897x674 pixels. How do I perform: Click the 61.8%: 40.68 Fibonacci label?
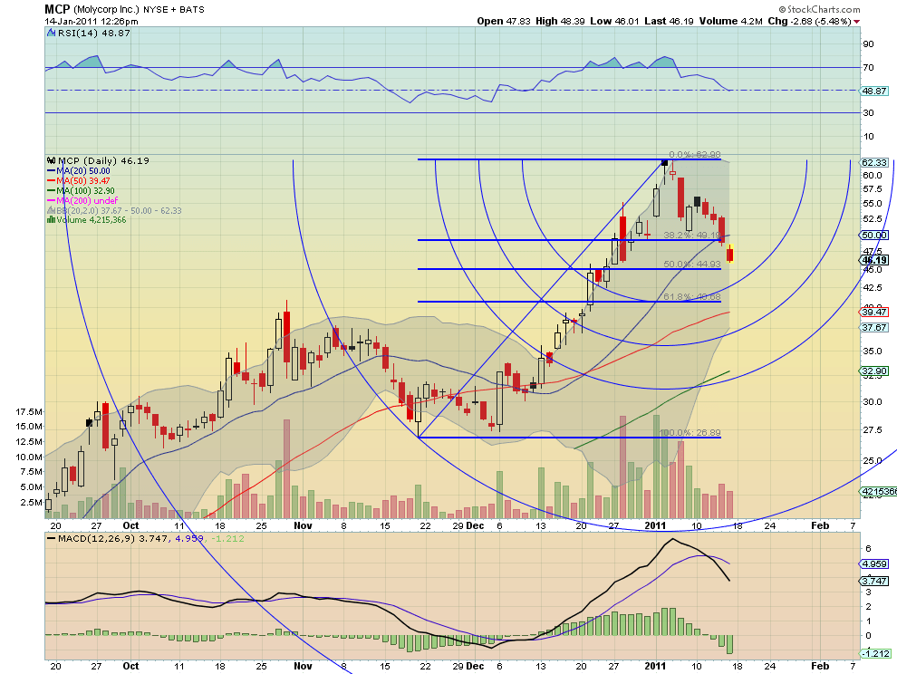tap(692, 297)
